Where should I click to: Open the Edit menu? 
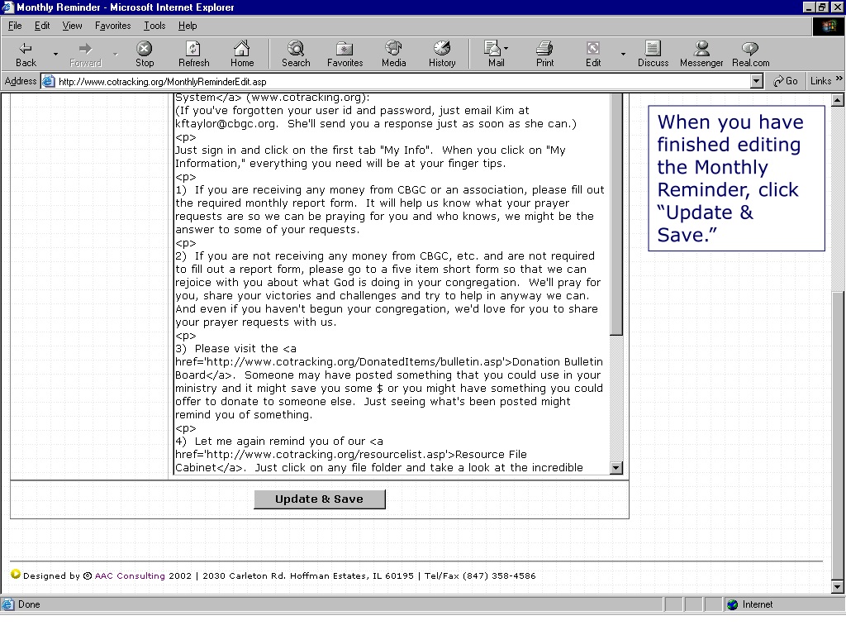[x=42, y=26]
